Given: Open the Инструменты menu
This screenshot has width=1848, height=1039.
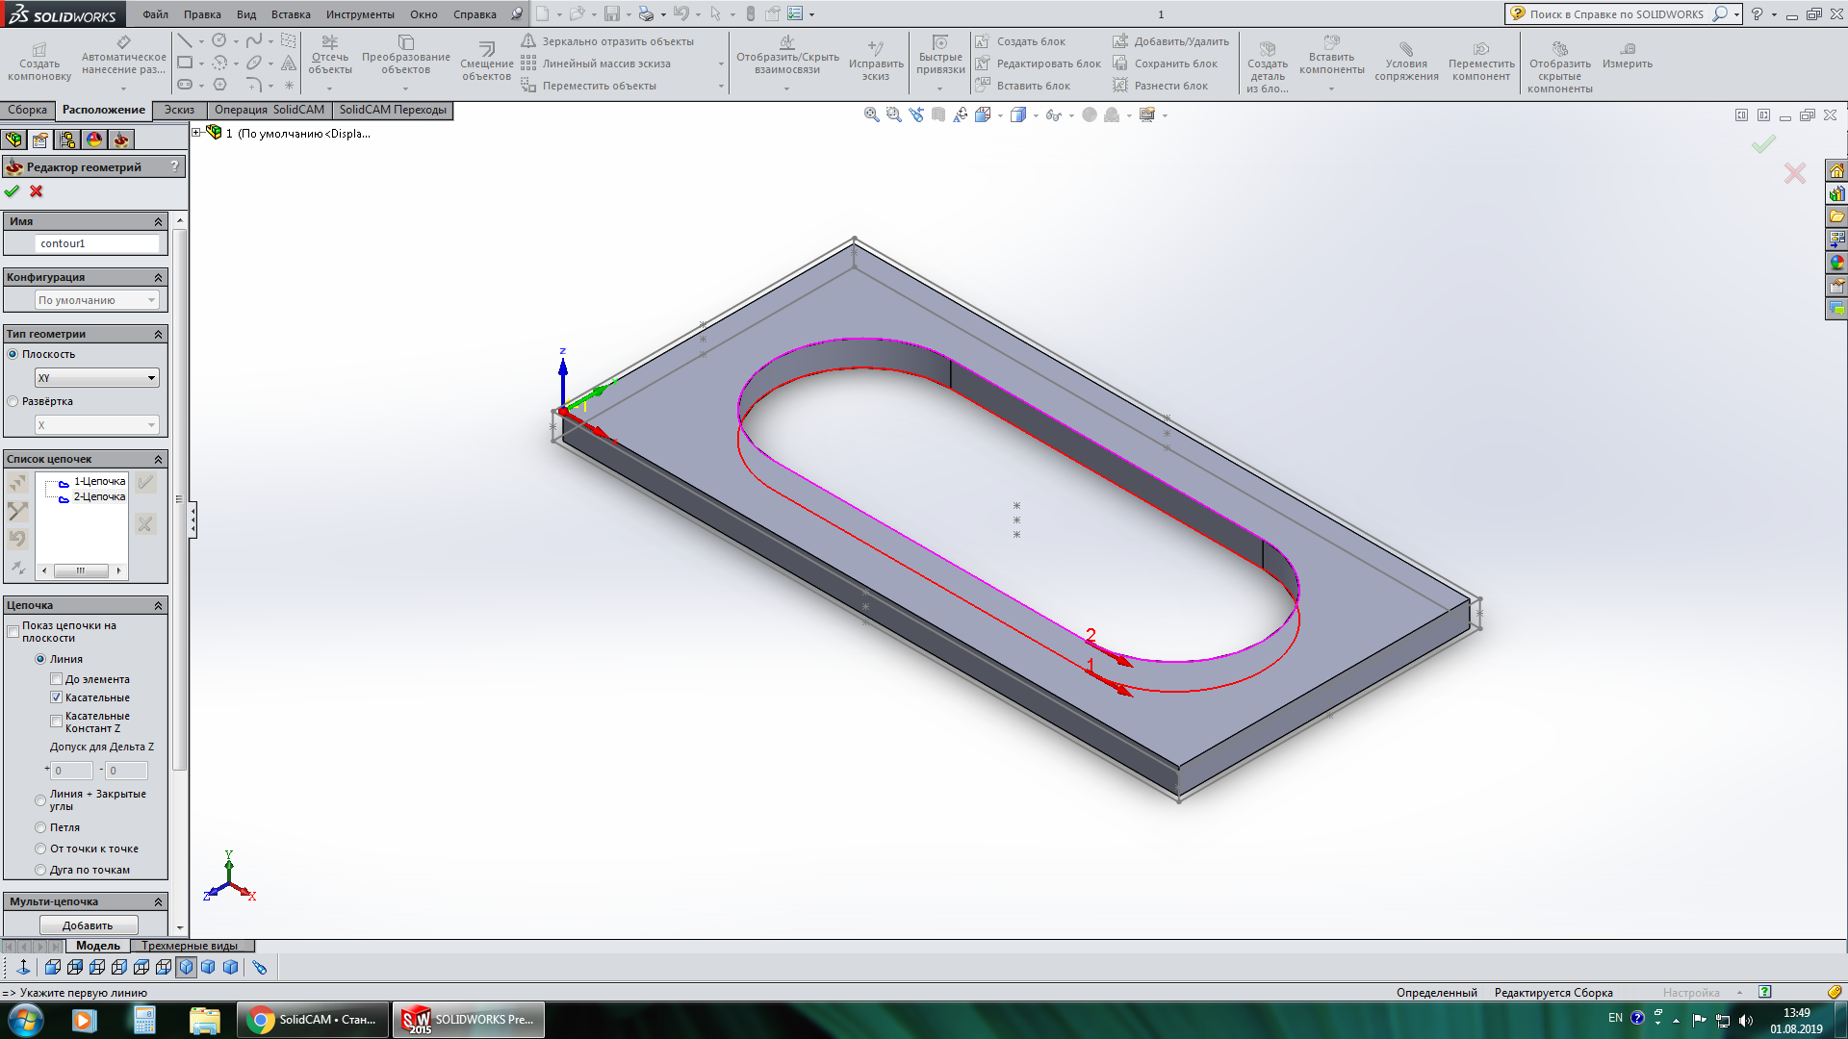Looking at the screenshot, I should click(x=359, y=14).
